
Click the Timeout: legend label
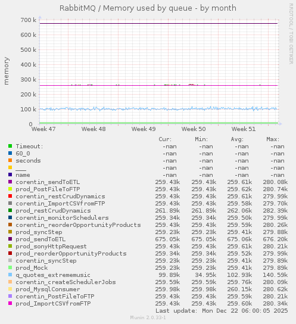click(x=30, y=147)
